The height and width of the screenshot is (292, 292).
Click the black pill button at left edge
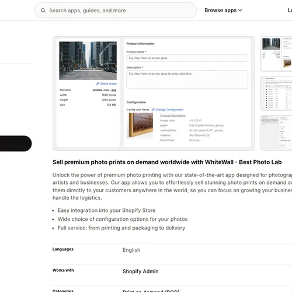[16, 144]
